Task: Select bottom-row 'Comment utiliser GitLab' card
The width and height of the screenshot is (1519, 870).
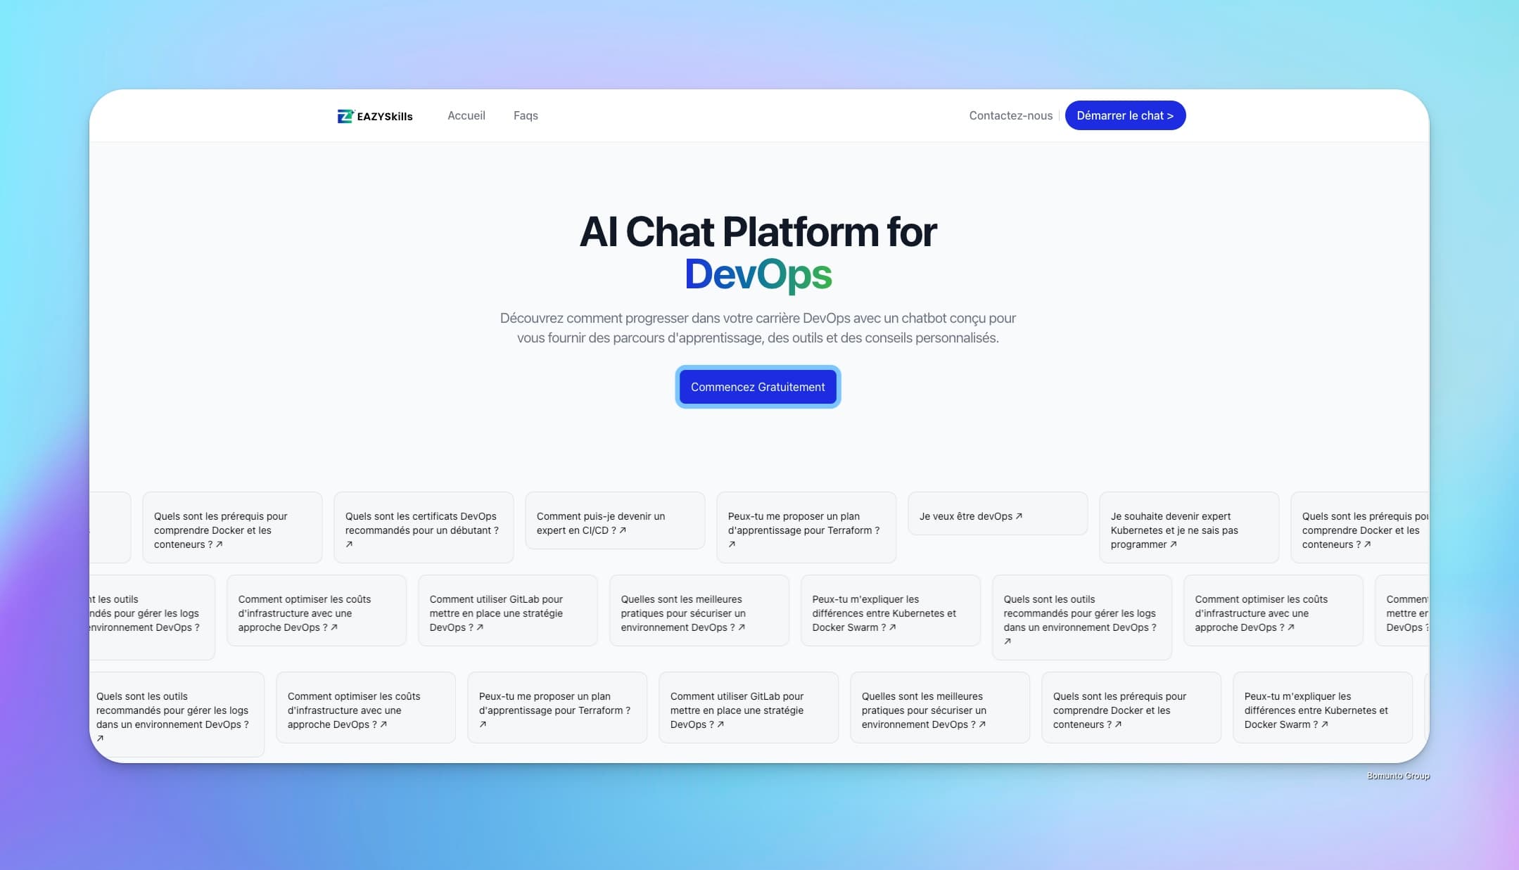Action: [748, 708]
